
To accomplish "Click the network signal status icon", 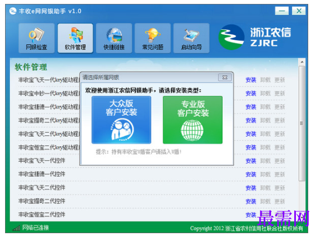I will [16, 228].
